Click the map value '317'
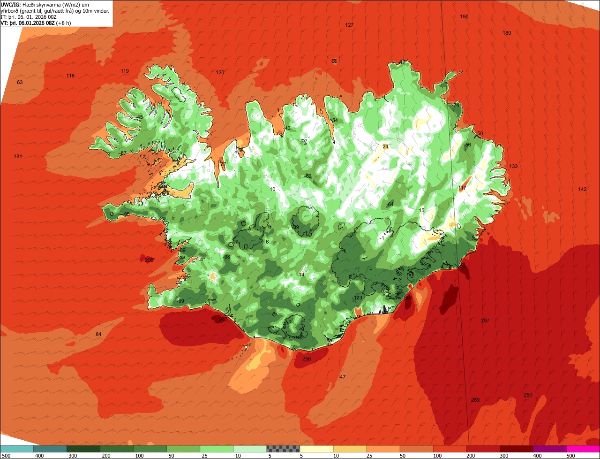 click(223, 319)
